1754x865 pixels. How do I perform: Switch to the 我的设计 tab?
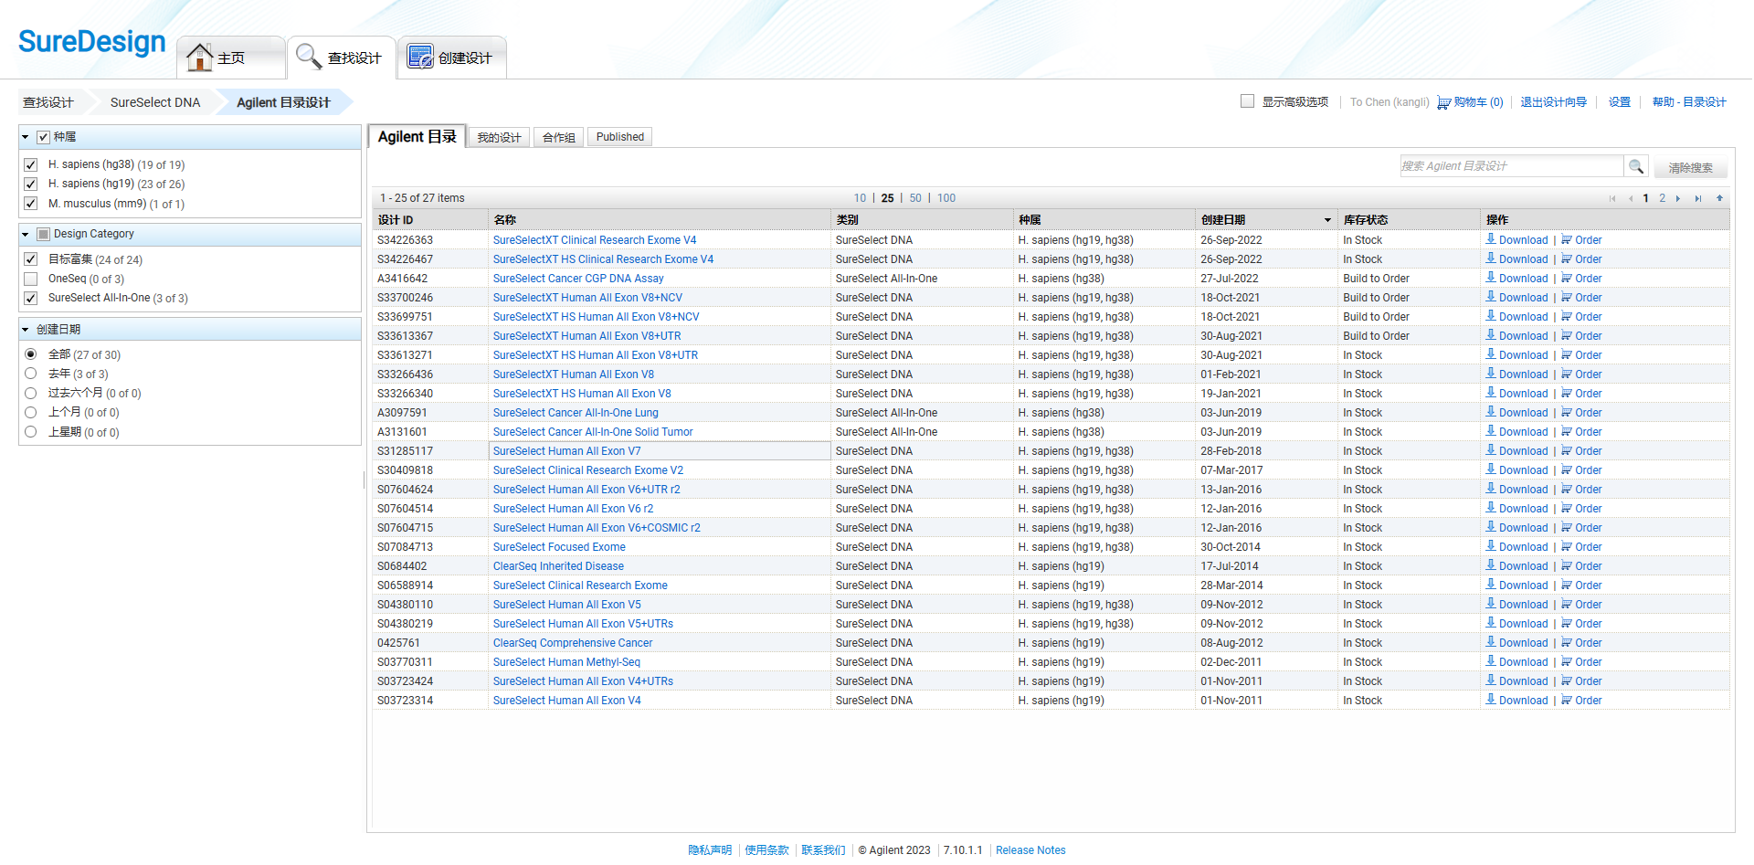[499, 137]
